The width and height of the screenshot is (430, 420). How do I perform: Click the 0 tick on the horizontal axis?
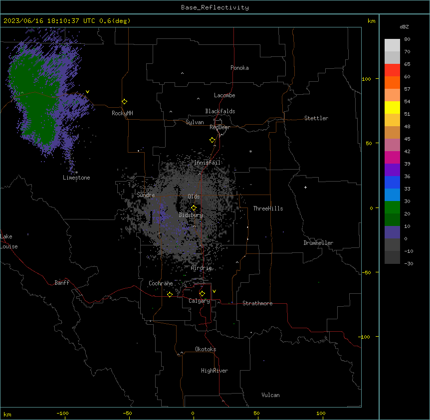(x=193, y=413)
